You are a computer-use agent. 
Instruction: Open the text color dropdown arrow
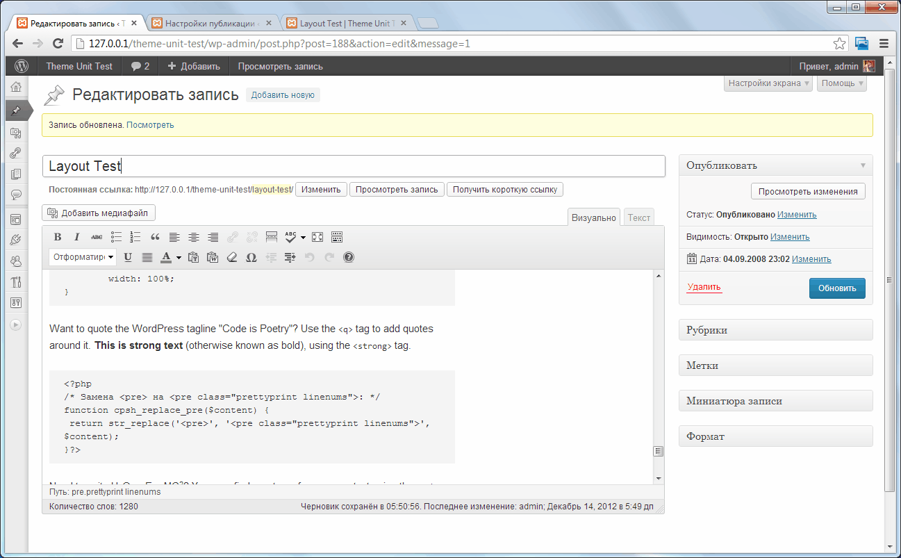(x=179, y=258)
